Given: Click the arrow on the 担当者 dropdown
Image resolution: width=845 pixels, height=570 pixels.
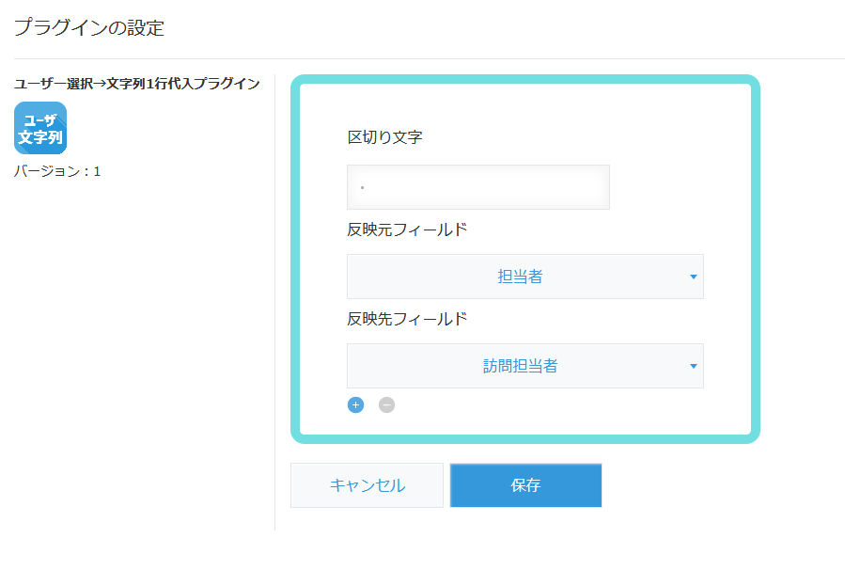Looking at the screenshot, I should coord(693,277).
